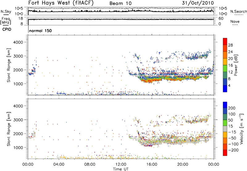The height and width of the screenshot is (171, 247).
Task: Click the blue scatter cluster near 3000 km in the power panel
Action: 197,56
